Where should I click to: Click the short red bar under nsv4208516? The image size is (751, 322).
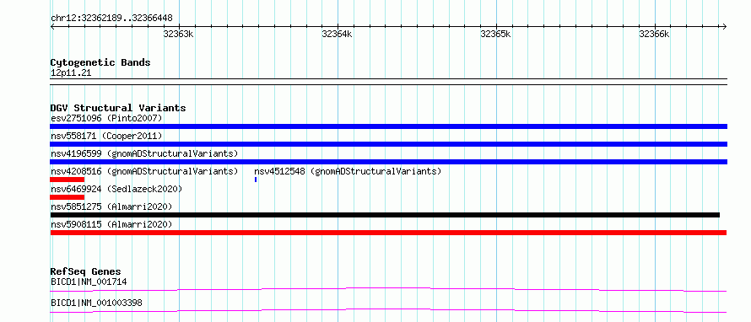click(67, 180)
